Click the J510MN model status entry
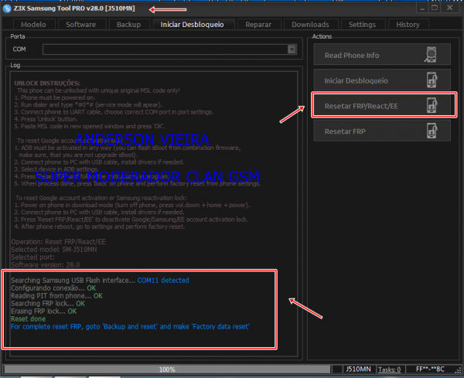 [358, 369]
